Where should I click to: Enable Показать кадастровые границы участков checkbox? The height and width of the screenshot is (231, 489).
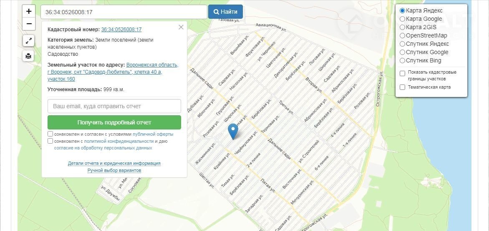click(x=403, y=73)
